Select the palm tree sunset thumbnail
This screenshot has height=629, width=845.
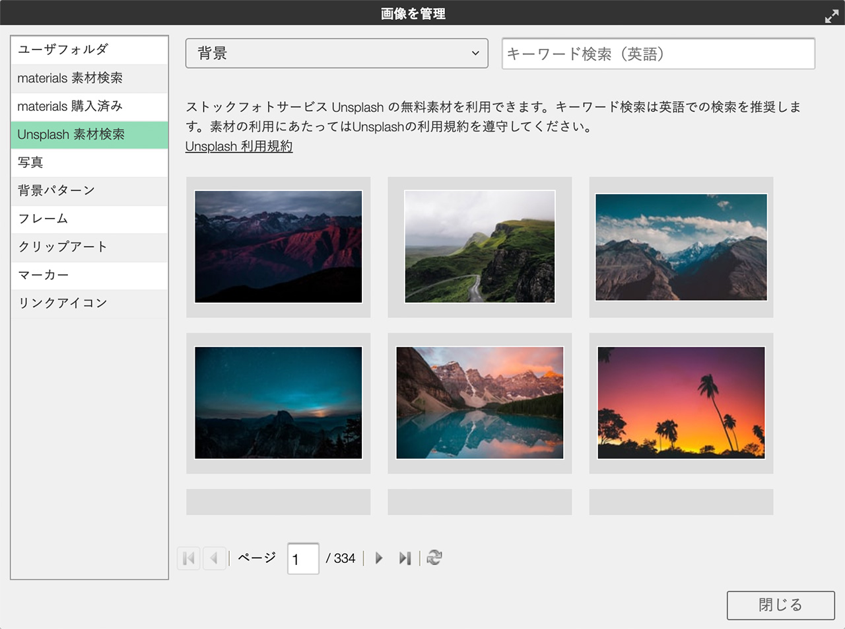[681, 402]
